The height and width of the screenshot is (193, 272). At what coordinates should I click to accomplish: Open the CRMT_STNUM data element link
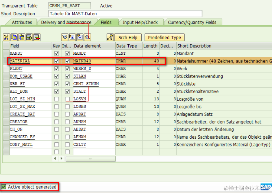pos(86,84)
